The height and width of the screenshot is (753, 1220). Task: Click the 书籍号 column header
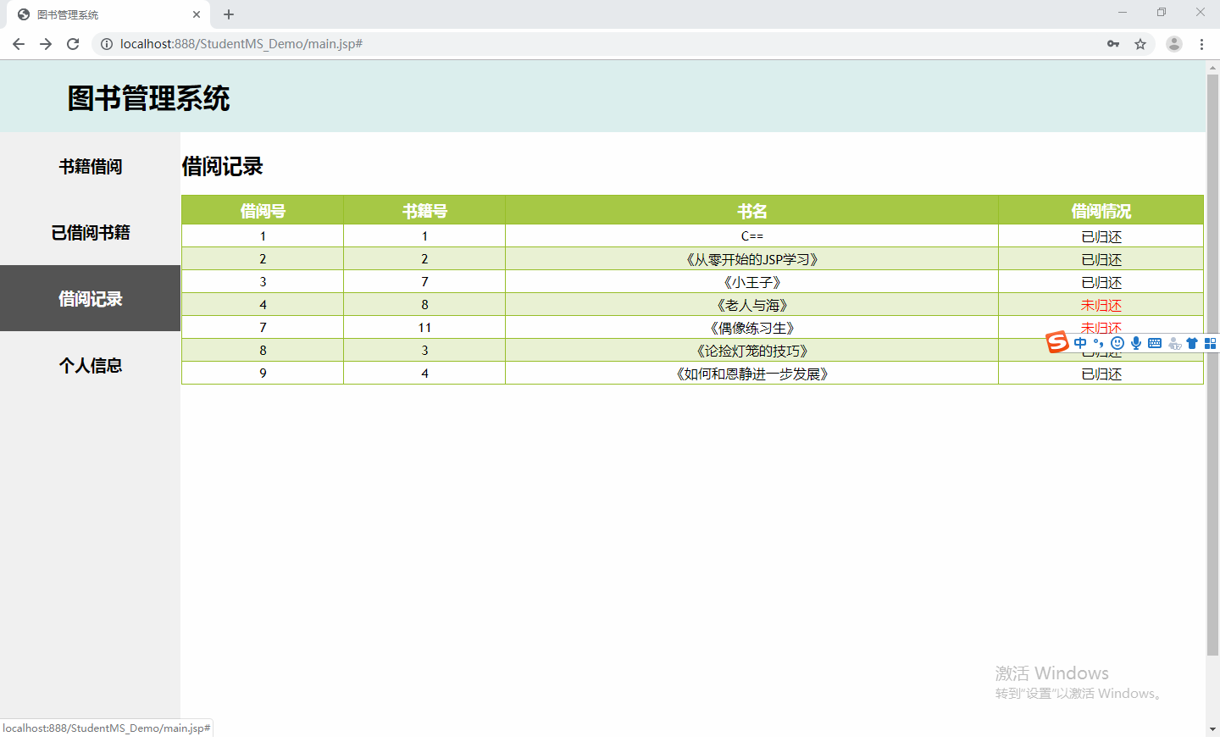(424, 210)
